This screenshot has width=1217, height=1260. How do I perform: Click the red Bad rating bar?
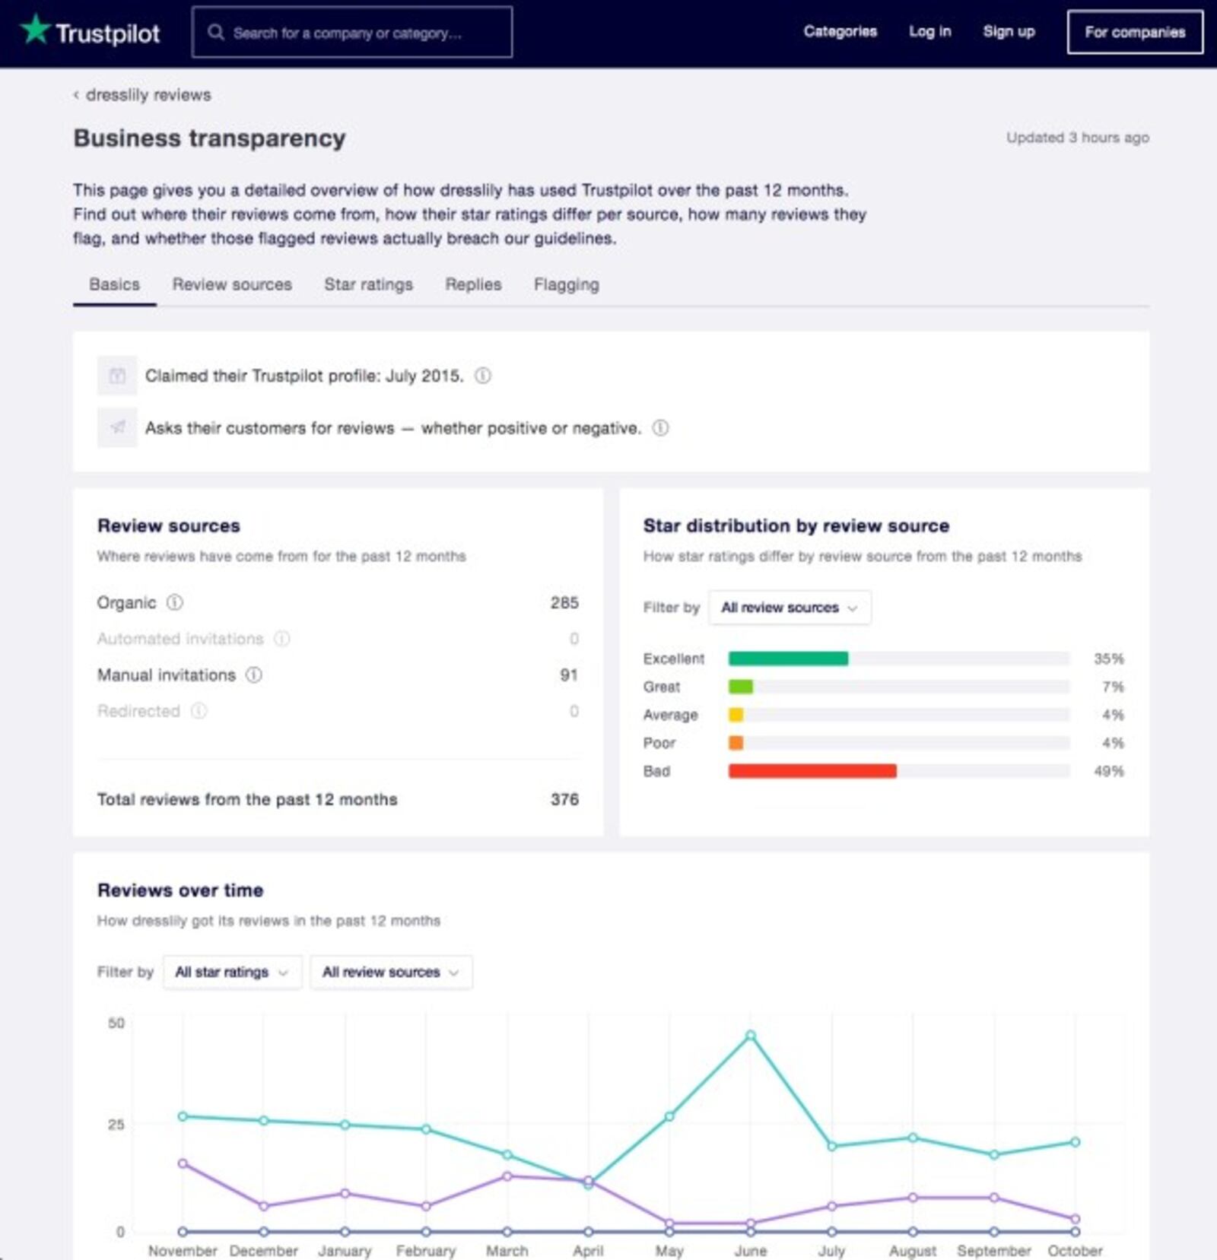(x=812, y=771)
